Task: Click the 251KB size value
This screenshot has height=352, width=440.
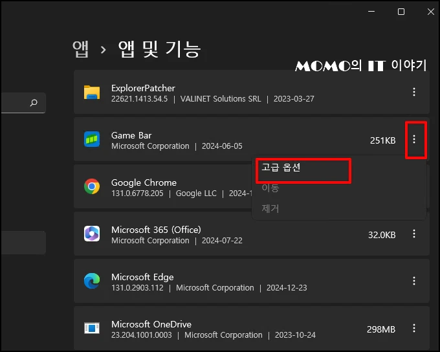Action: [x=383, y=140]
